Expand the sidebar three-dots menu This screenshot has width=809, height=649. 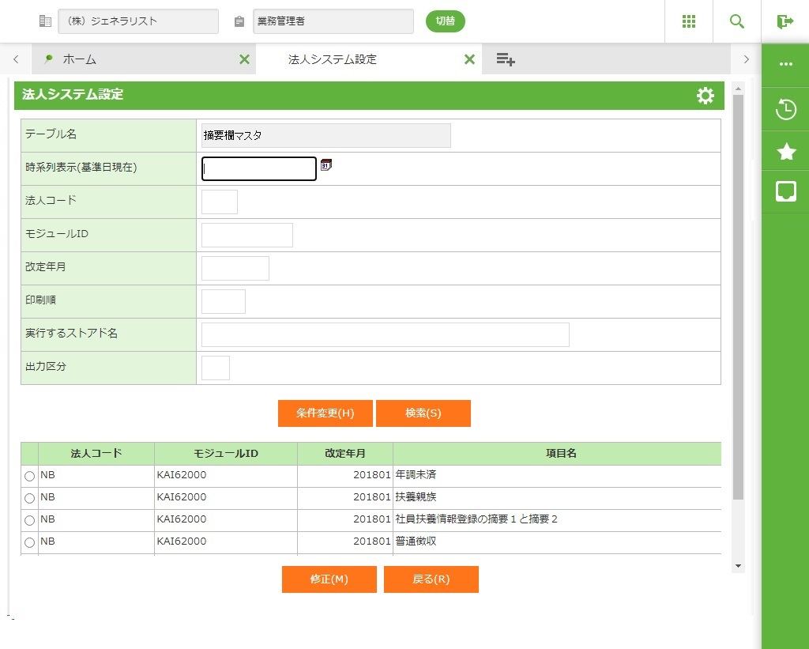[x=785, y=64]
